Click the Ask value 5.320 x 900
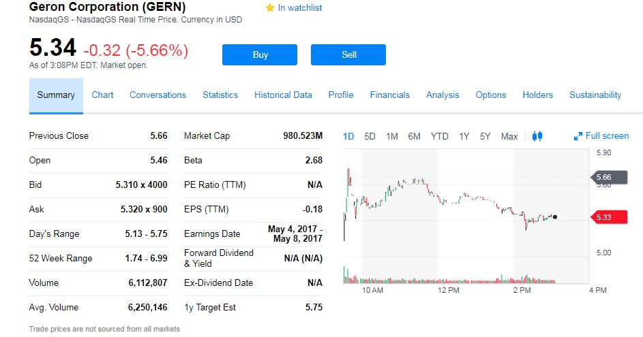The width and height of the screenshot is (643, 337). tap(144, 210)
